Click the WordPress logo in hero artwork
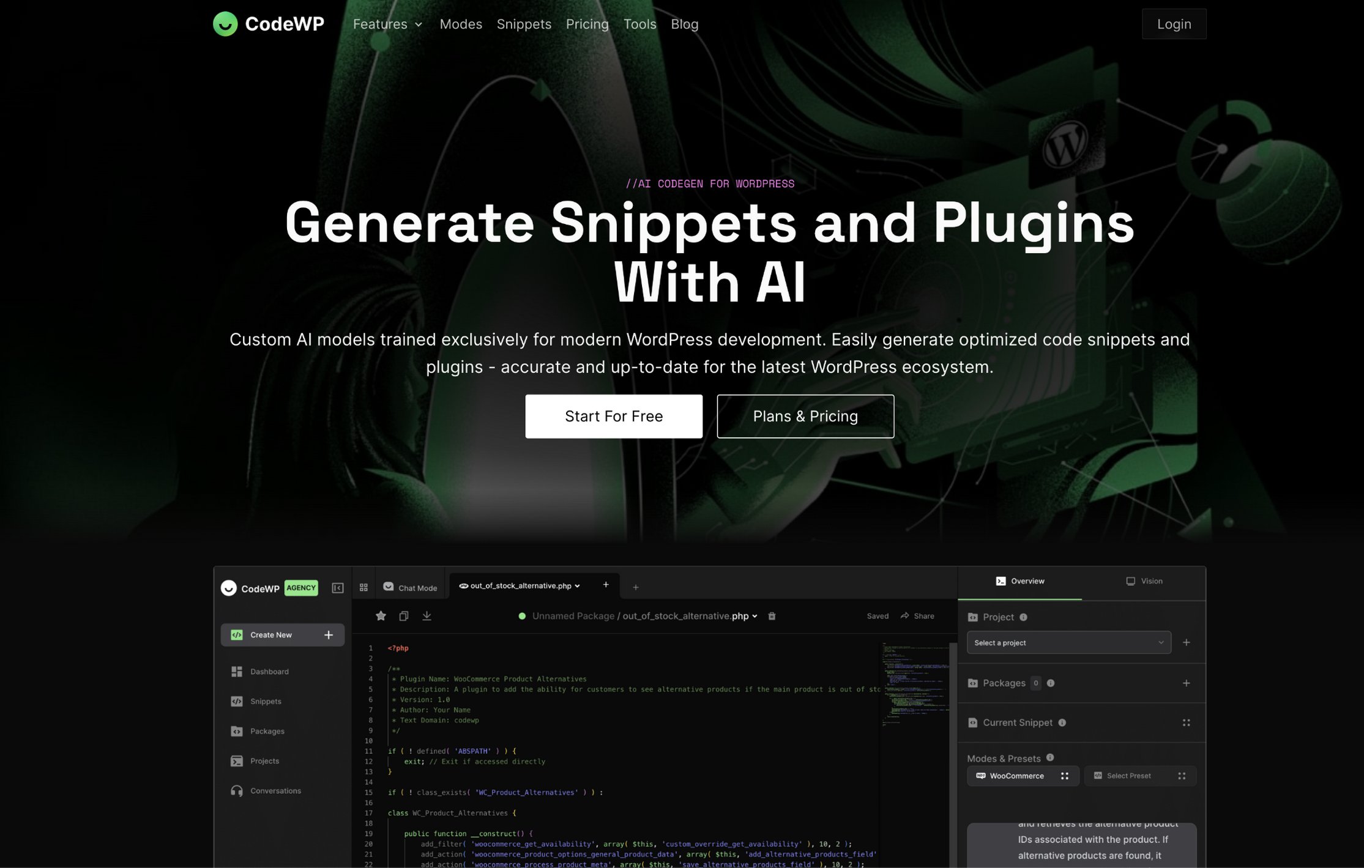The image size is (1364, 868). (1065, 144)
